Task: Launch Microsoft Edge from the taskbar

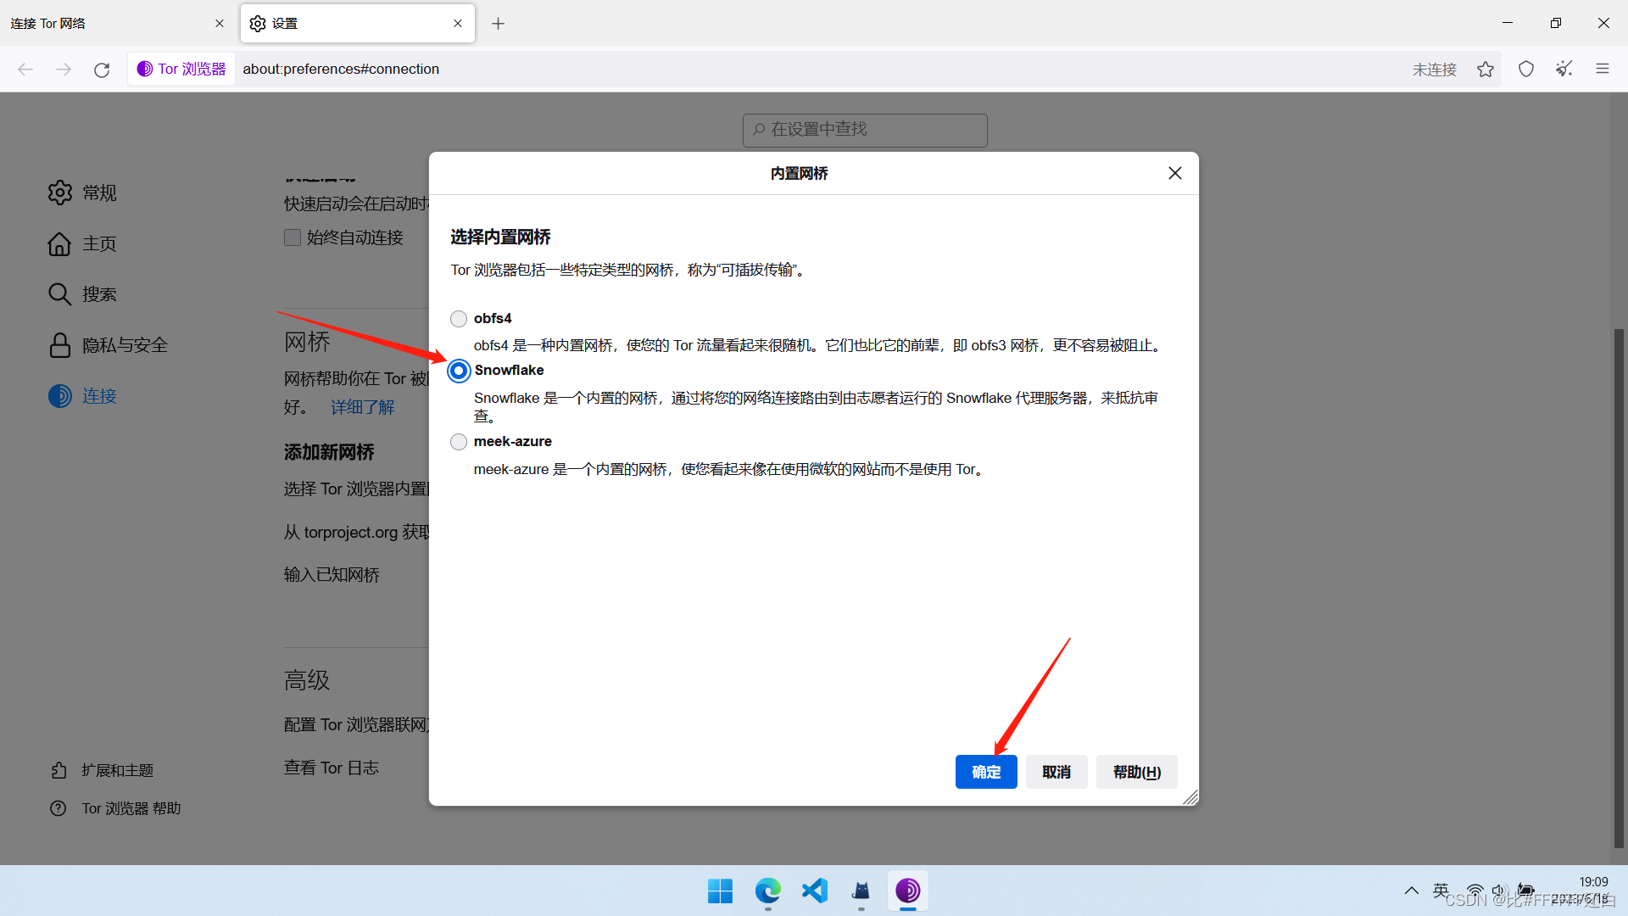Action: pos(767,891)
